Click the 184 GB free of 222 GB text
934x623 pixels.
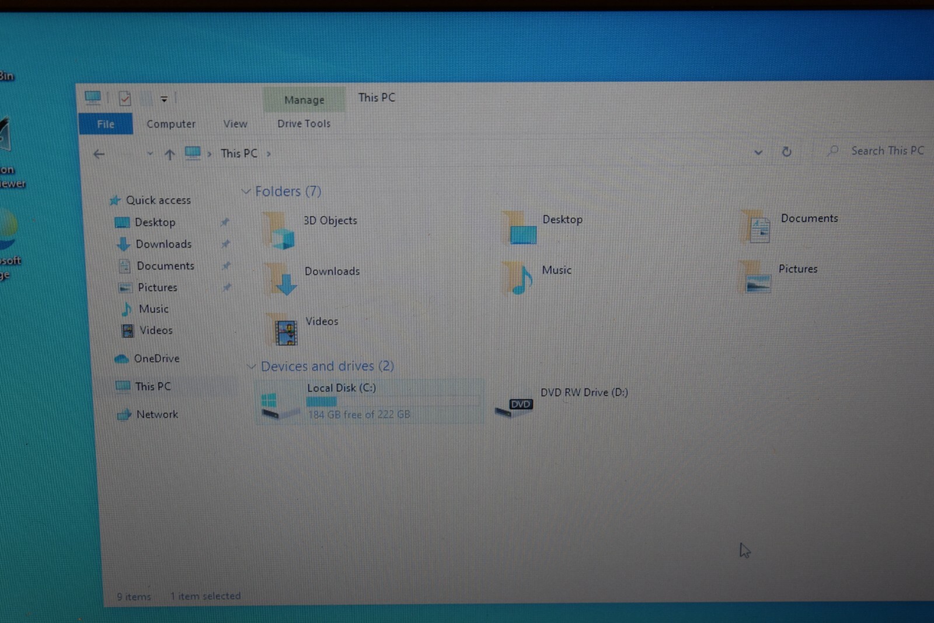click(x=359, y=415)
